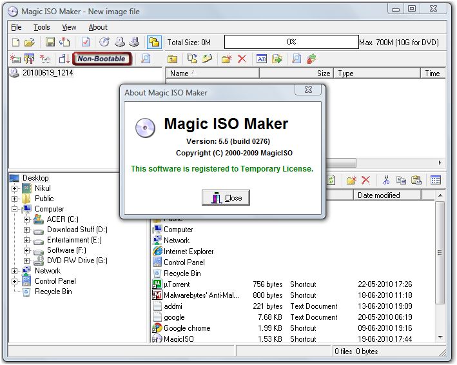Open the About menu
This screenshot has width=457, height=365.
(x=98, y=27)
